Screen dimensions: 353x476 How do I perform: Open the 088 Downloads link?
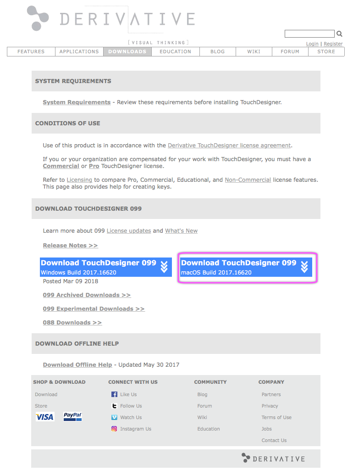coord(72,323)
